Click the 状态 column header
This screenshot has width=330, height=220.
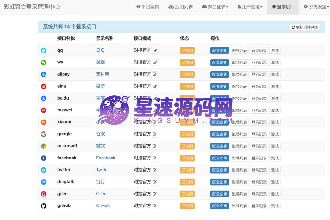pyautogui.click(x=184, y=38)
